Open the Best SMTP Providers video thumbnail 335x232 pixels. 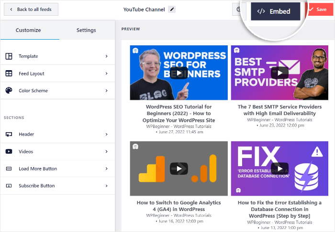point(279,73)
